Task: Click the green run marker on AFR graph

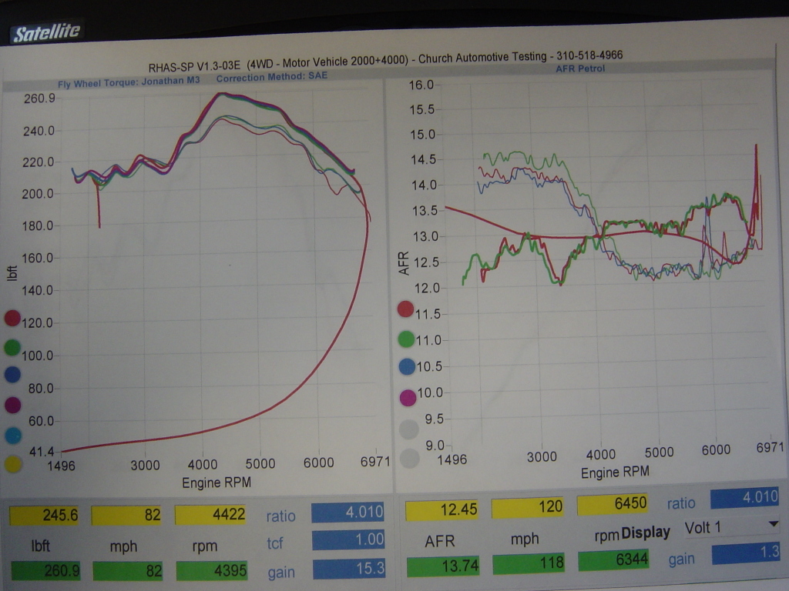Action: coord(407,338)
